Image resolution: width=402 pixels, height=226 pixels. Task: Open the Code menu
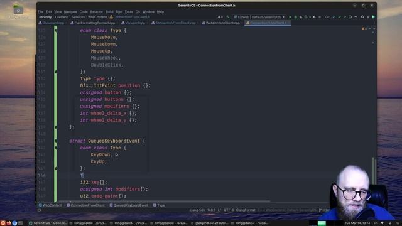(84, 12)
